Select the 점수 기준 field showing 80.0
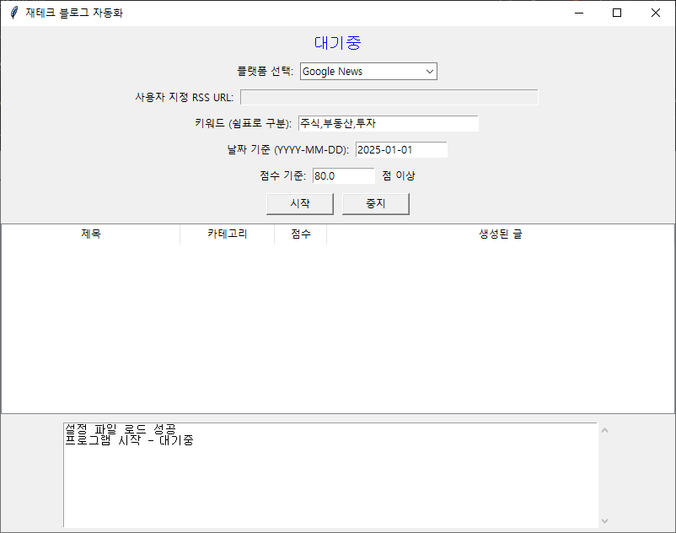Image resolution: width=676 pixels, height=533 pixels. [344, 175]
